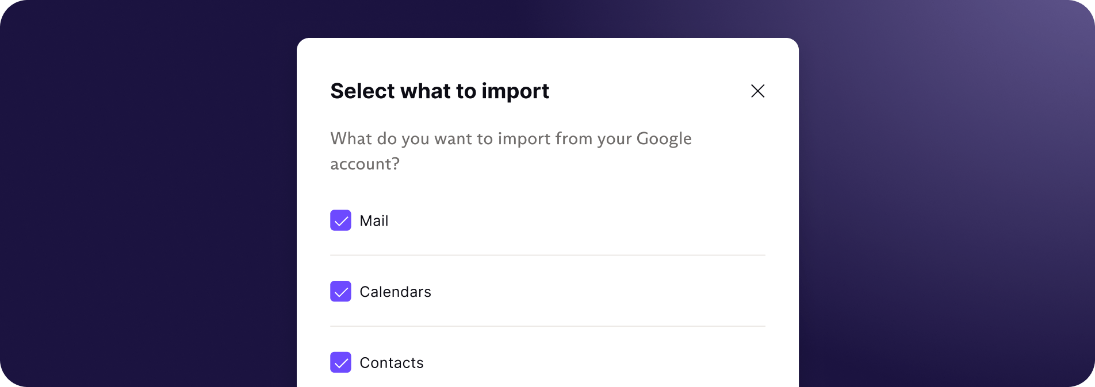Click empty space right of the Calendars row
This screenshot has width=1095, height=387.
point(598,292)
